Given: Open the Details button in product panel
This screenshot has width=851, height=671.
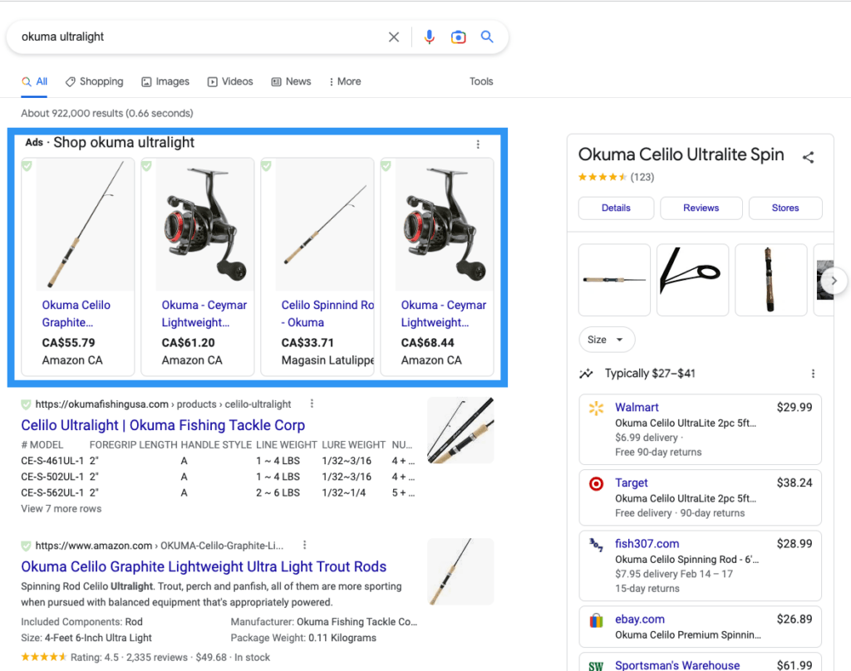Looking at the screenshot, I should coord(616,208).
